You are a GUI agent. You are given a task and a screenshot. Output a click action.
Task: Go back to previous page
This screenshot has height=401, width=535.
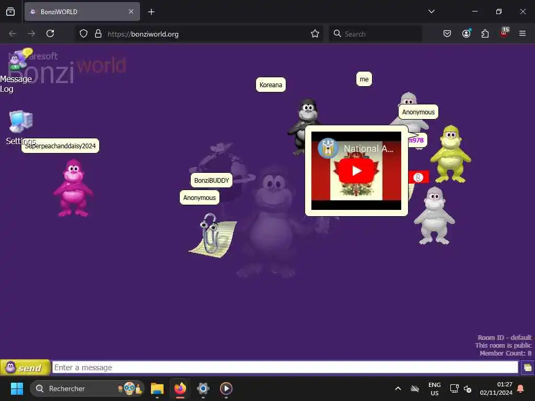click(13, 33)
